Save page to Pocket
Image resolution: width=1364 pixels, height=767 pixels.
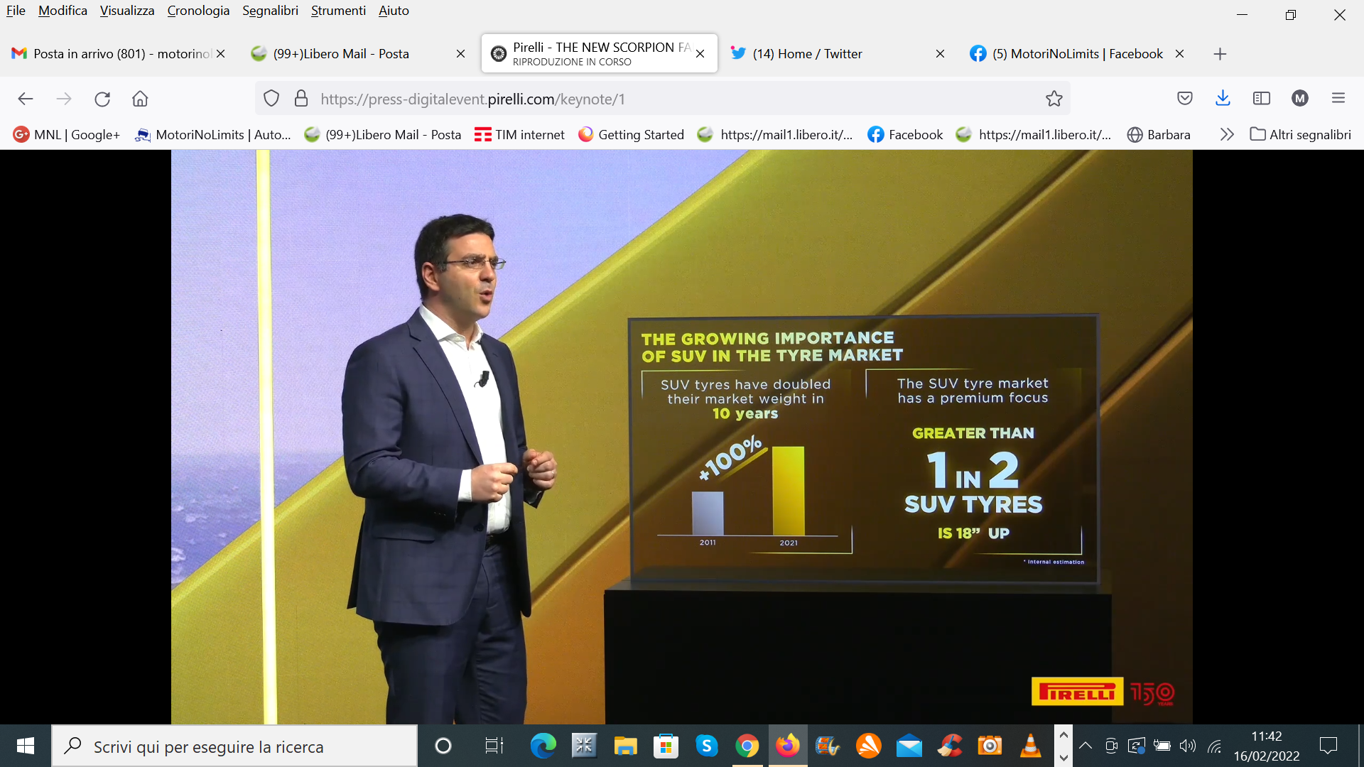1184,99
